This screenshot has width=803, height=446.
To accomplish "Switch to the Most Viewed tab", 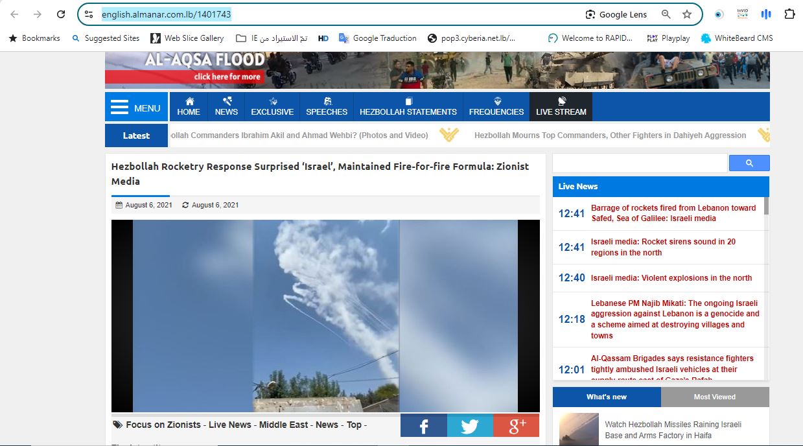I will 714,397.
